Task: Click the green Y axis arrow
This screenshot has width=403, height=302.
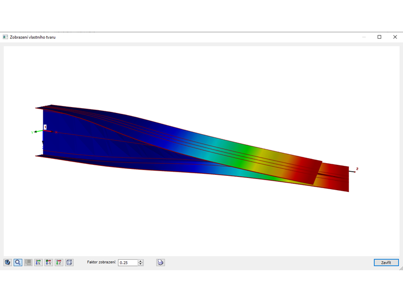Action: tap(38, 131)
